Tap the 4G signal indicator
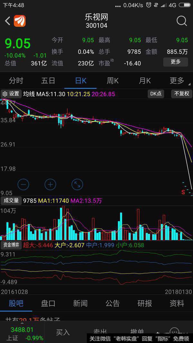The height and width of the screenshot is (343, 193). [x=172, y=5]
